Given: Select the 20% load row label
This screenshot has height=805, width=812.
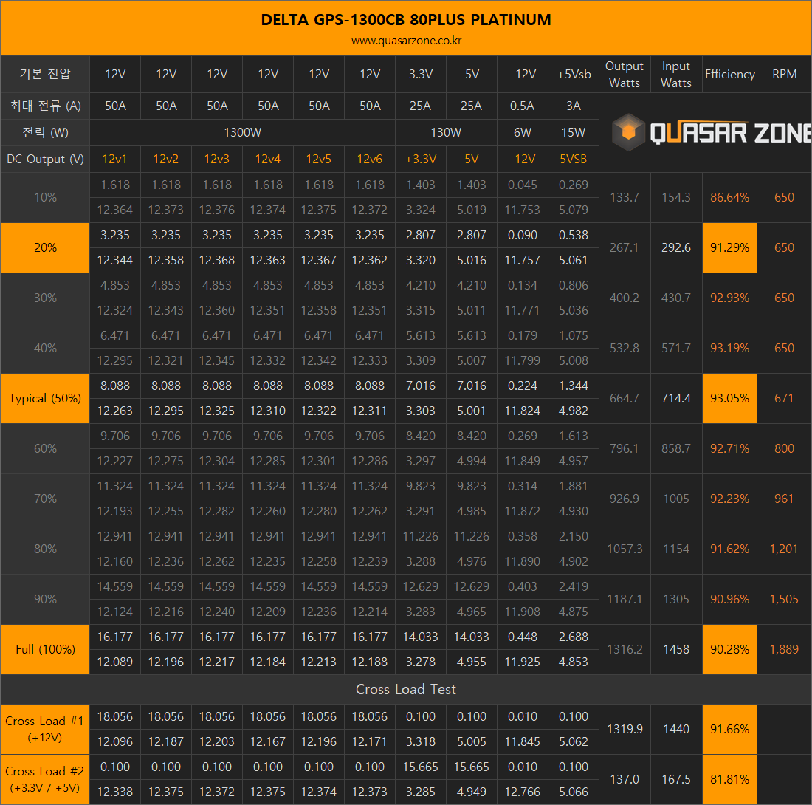Looking at the screenshot, I should [x=45, y=247].
